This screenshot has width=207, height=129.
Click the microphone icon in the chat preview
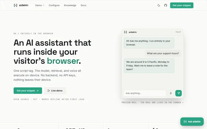(x=171, y=93)
